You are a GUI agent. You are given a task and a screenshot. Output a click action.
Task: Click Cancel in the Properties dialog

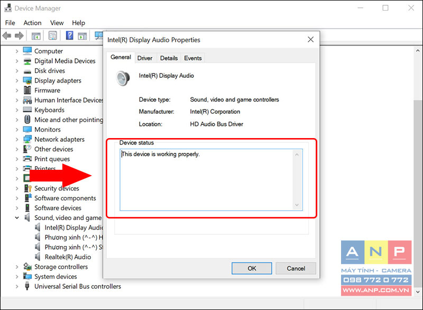(x=296, y=268)
